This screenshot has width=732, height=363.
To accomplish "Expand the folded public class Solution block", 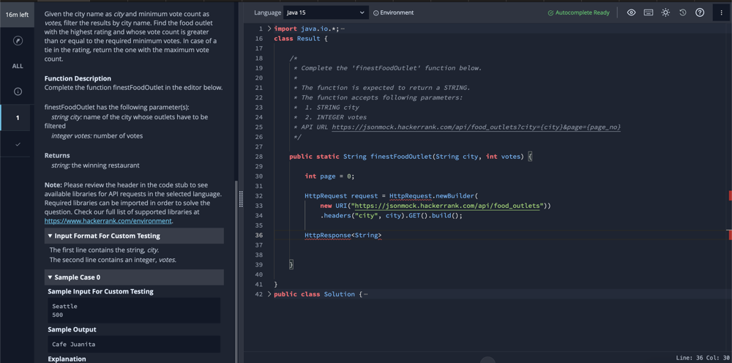I will coord(269,294).
